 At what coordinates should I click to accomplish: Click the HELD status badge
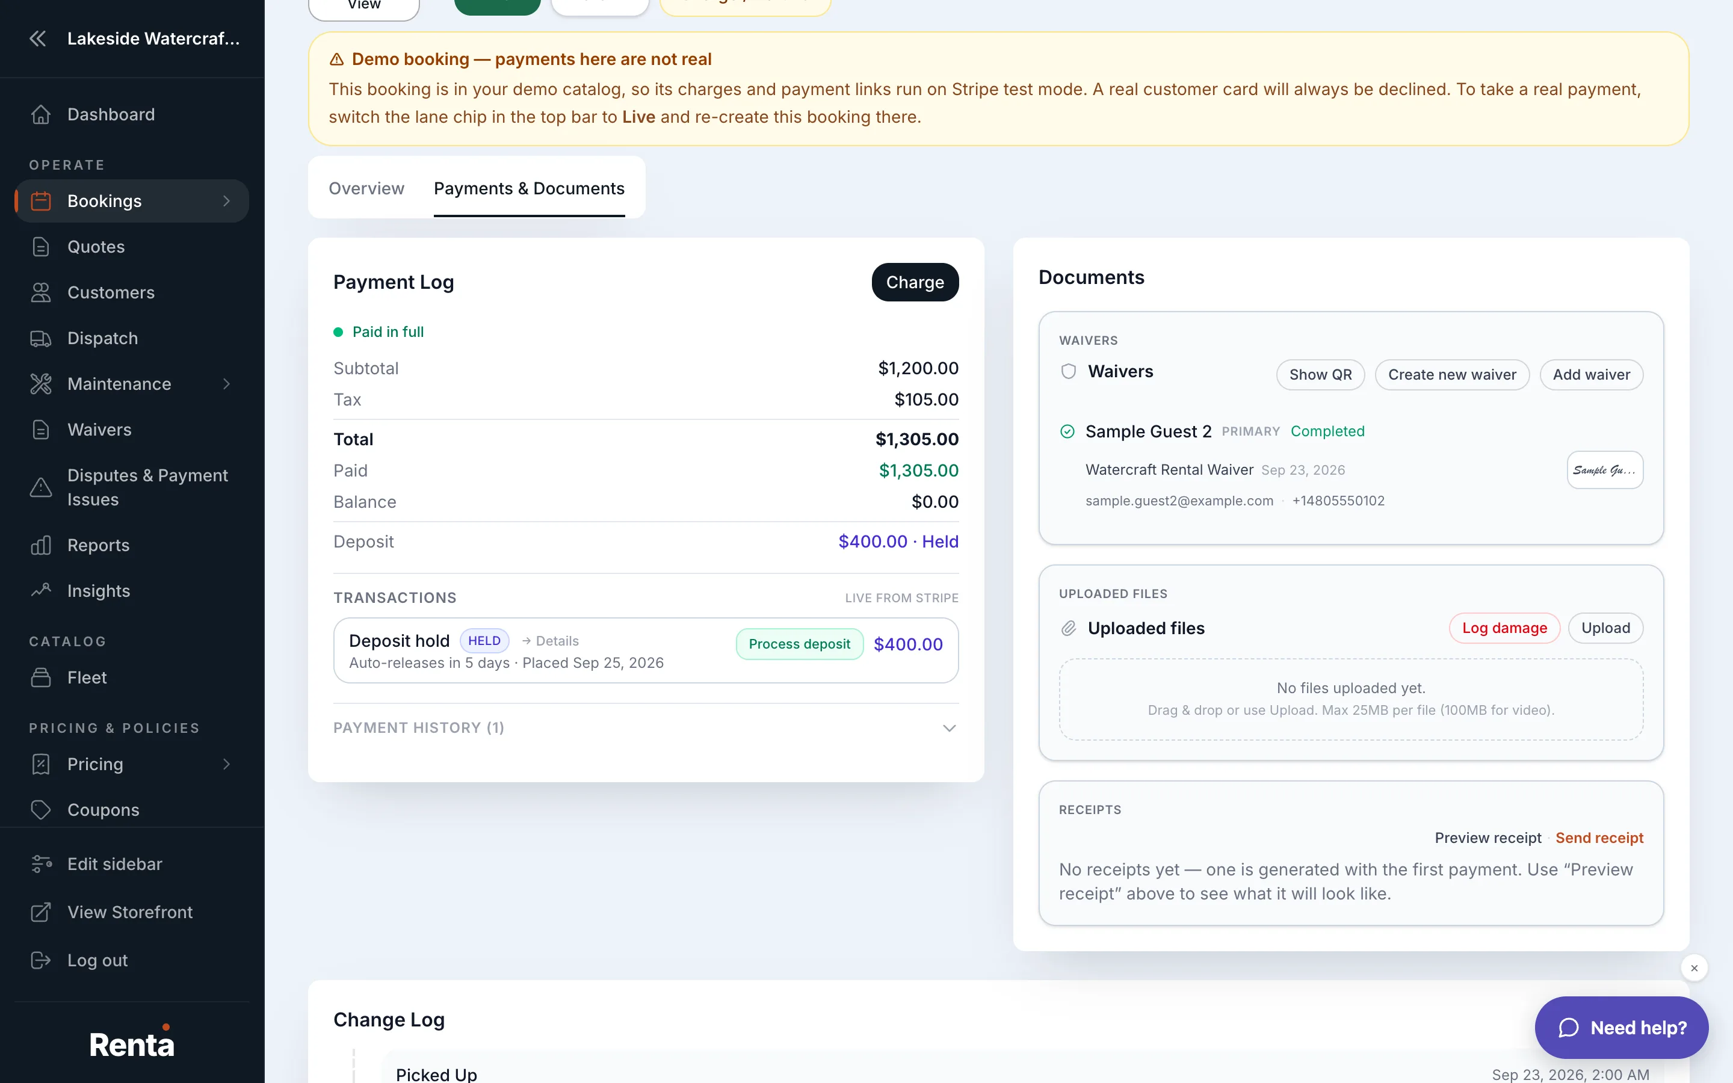[484, 641]
